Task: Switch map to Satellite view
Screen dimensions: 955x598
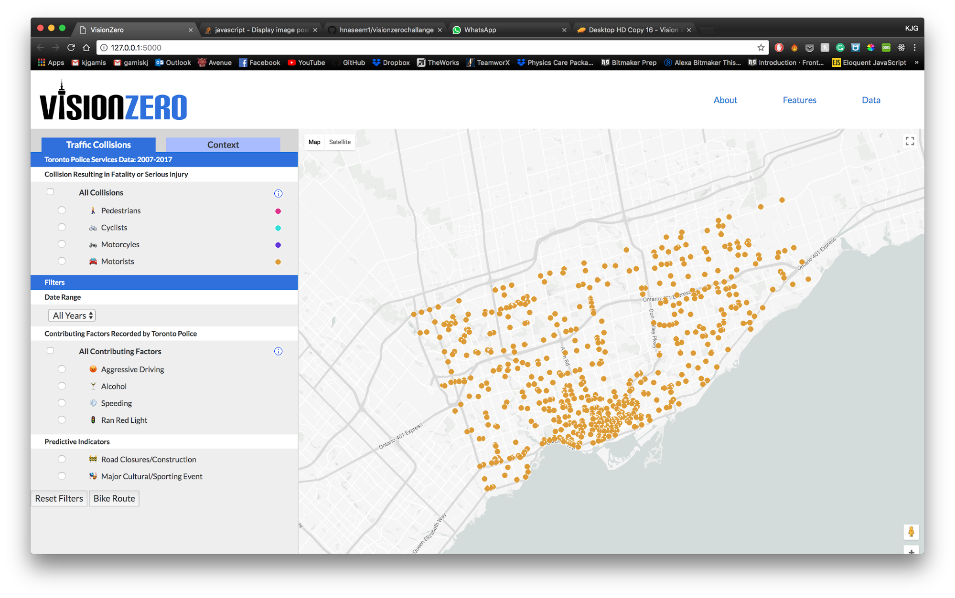Action: 340,142
